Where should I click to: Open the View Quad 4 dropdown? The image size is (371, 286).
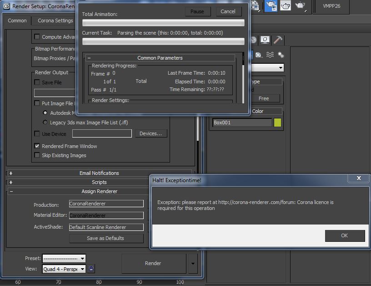tap(64, 269)
